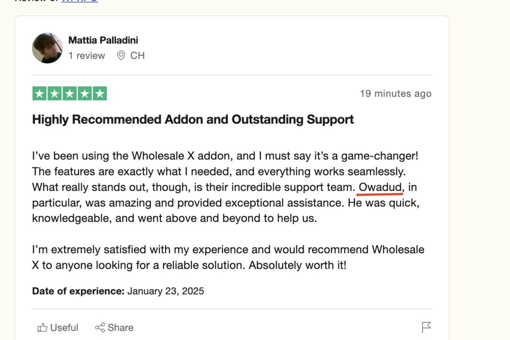510x340 pixels.
Task: Click the thumbs-up Useful icon
Action: click(43, 327)
